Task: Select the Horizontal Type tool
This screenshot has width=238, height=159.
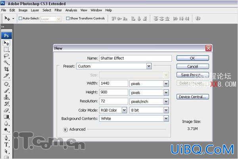Action: pos(6,145)
